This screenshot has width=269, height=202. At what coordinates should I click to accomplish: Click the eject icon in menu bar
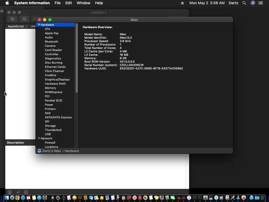[x=182, y=3]
